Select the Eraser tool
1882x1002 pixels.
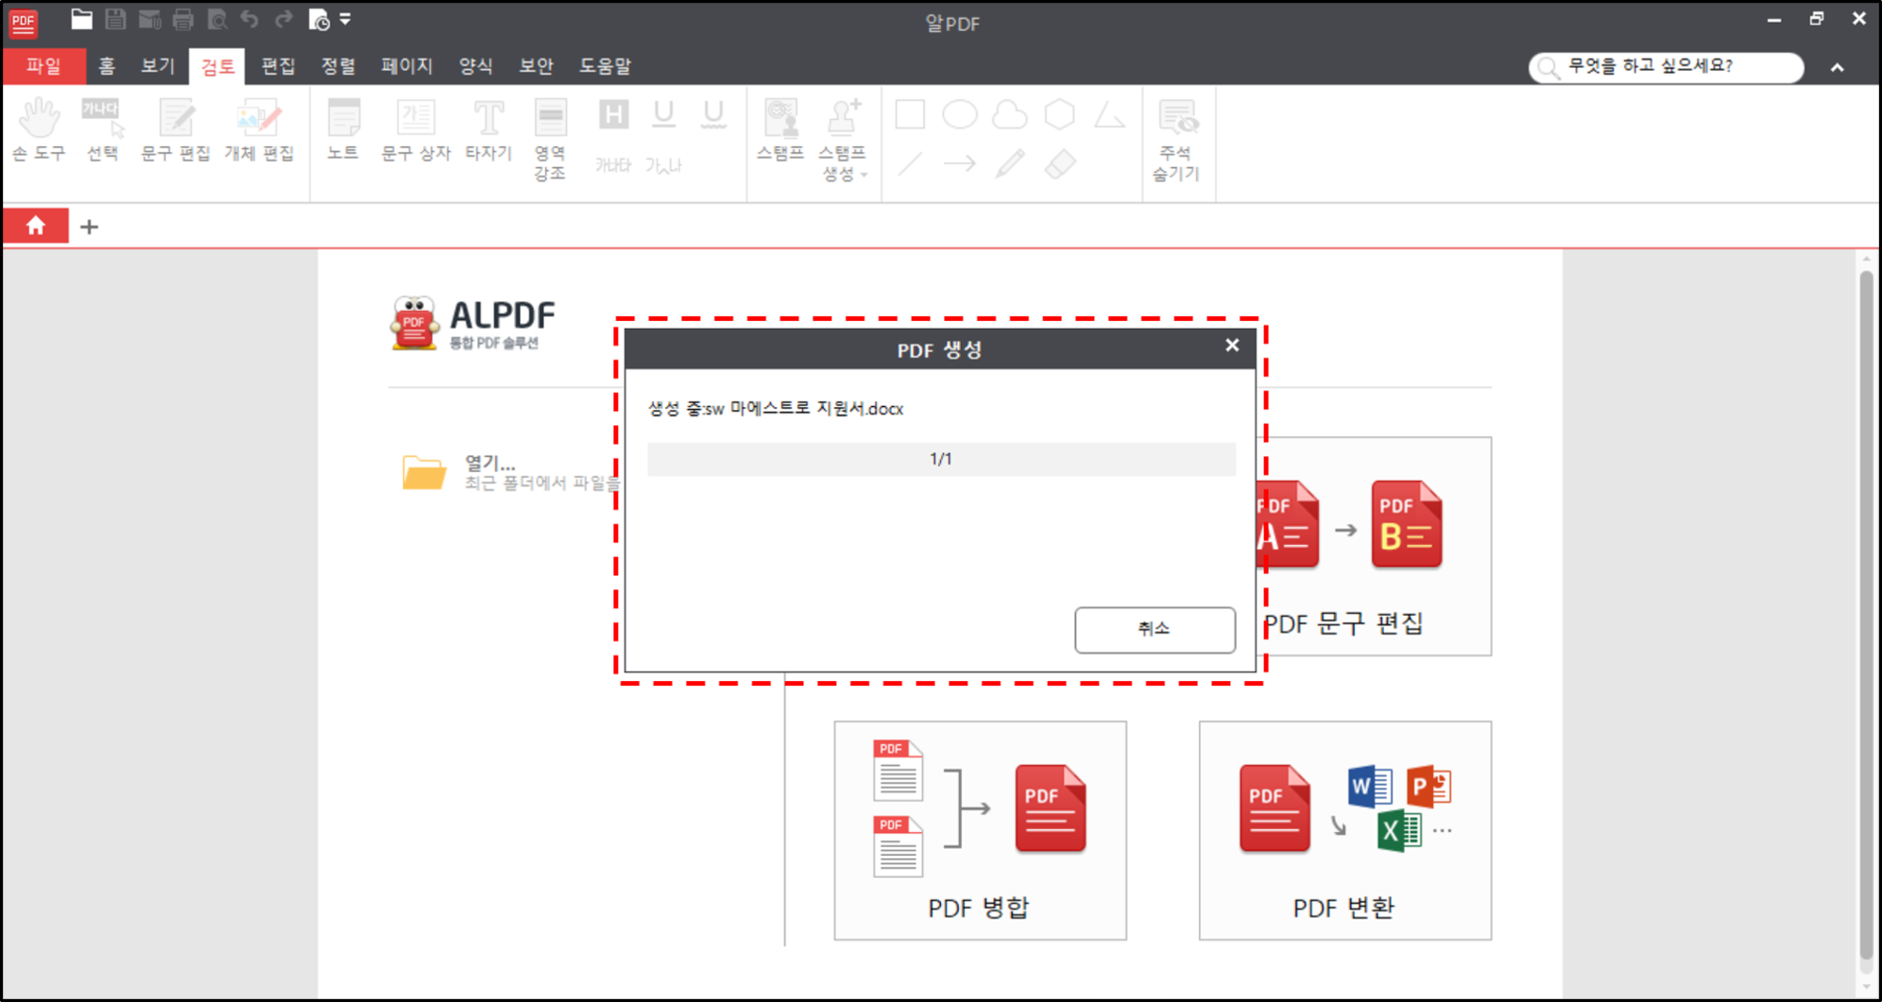pos(1060,164)
